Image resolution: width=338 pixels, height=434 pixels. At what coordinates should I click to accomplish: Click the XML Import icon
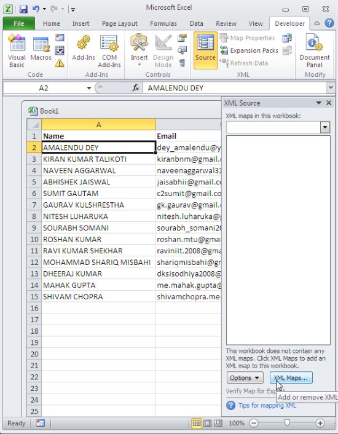[x=287, y=38]
